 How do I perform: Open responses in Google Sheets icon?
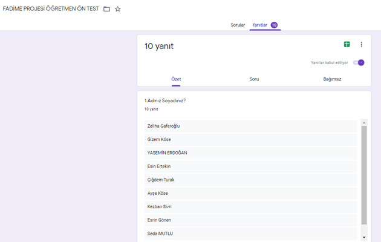click(347, 44)
